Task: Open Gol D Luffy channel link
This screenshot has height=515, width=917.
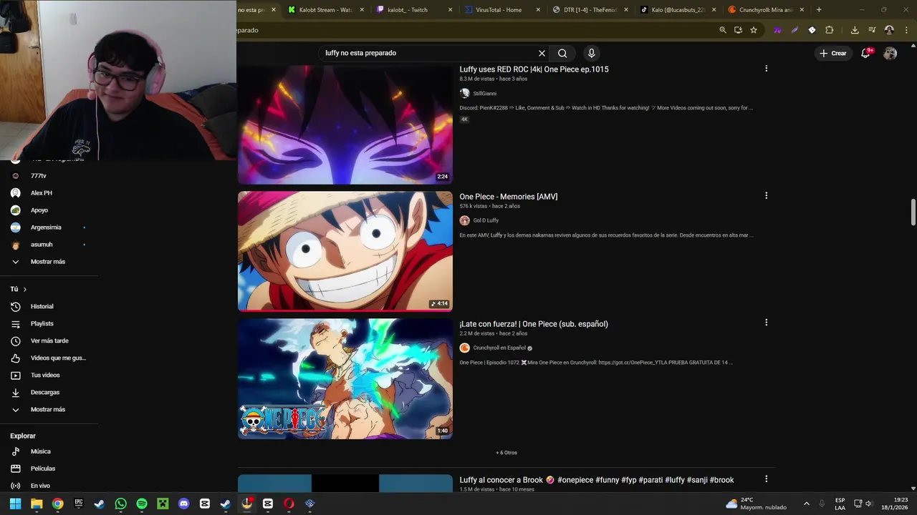Action: point(486,220)
